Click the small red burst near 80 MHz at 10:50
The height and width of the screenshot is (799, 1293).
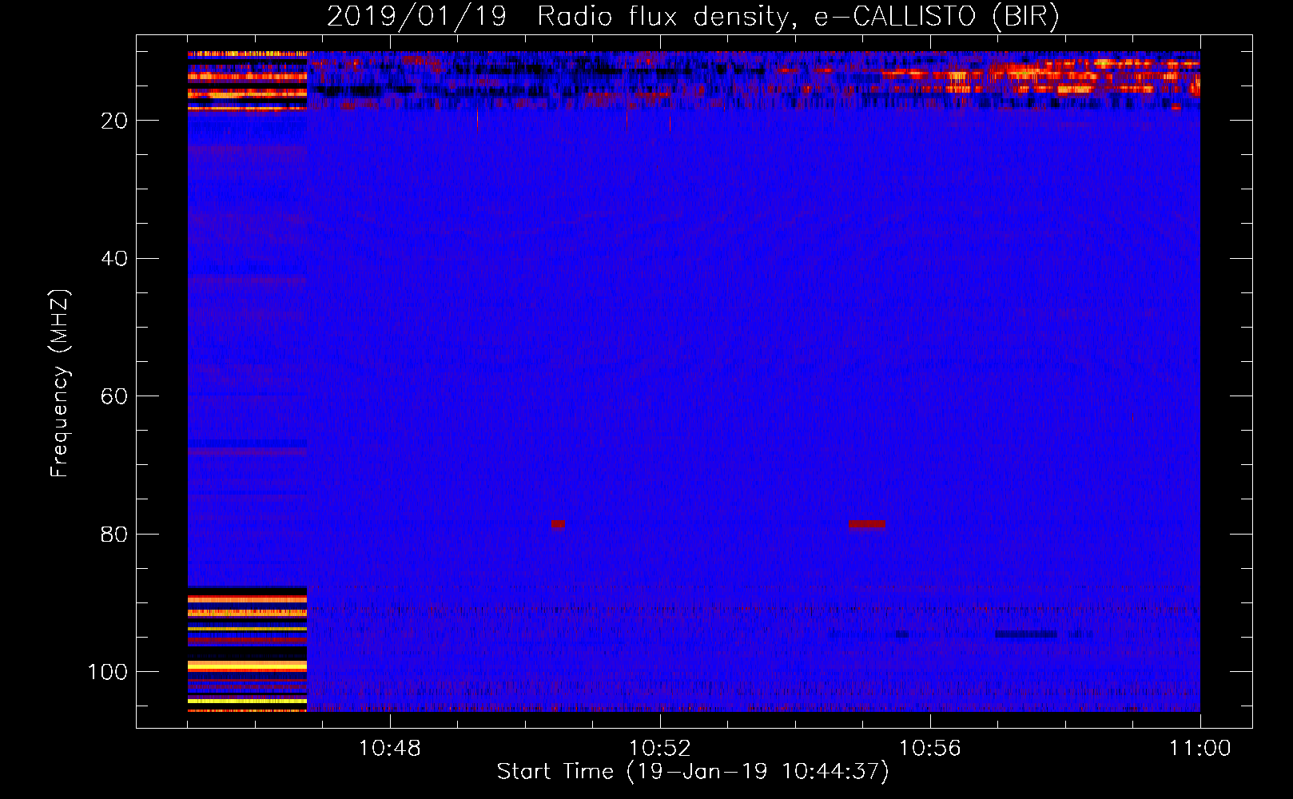click(558, 524)
